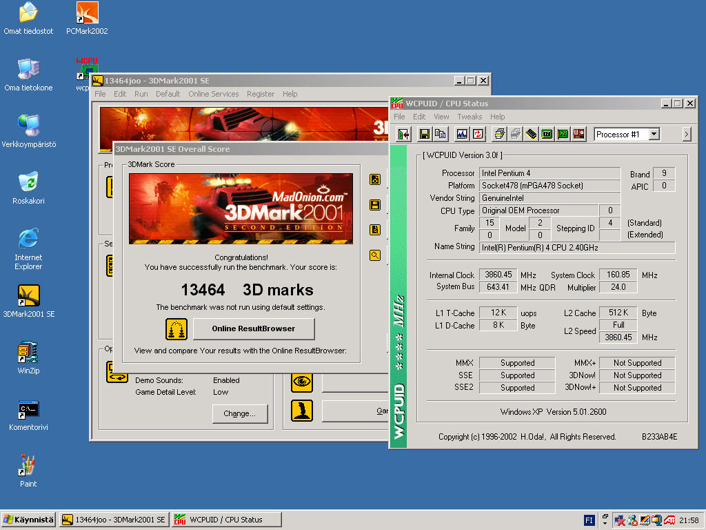Open the Käynnistä start button

[x=28, y=520]
